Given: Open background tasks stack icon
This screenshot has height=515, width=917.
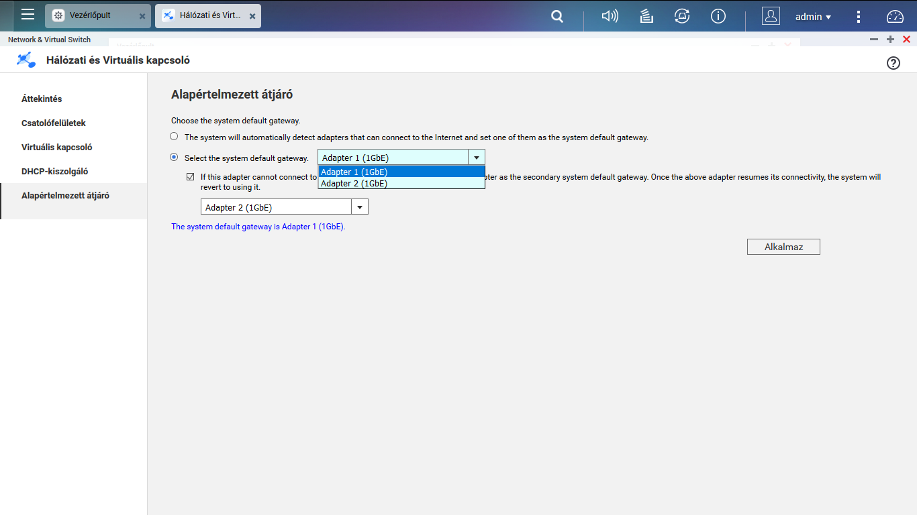Looking at the screenshot, I should coord(646,16).
